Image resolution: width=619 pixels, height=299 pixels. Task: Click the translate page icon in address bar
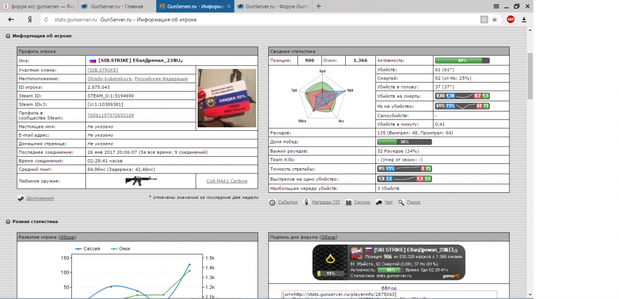(484, 19)
